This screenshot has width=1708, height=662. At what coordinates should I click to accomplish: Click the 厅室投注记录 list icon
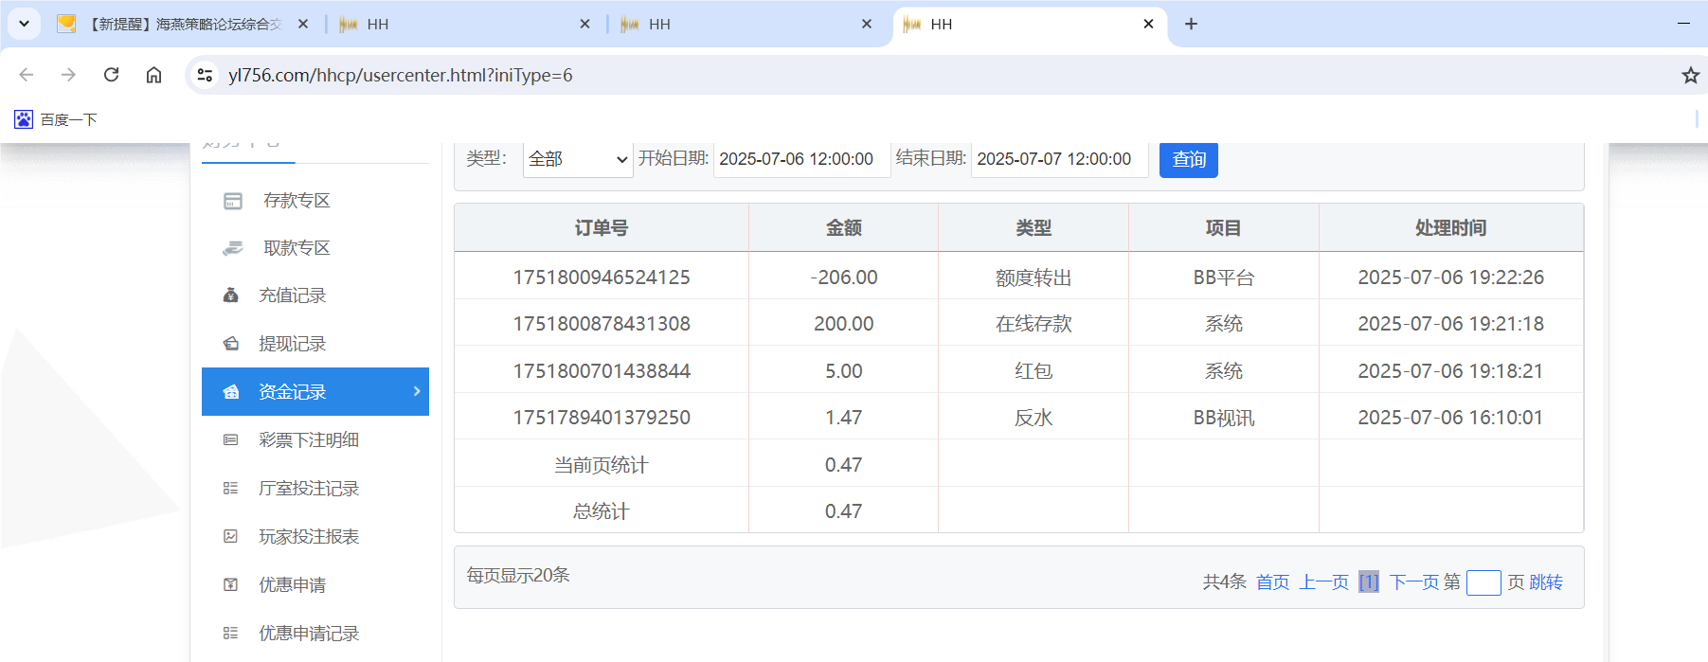(230, 489)
